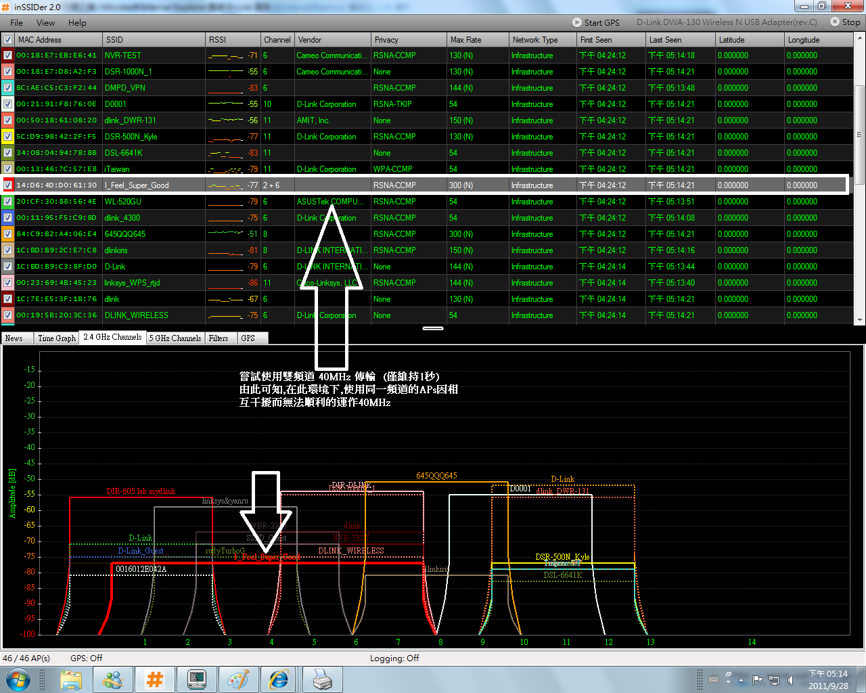This screenshot has height=693, width=866.
Task: Sort by MAC Address column header
Action: pos(59,40)
